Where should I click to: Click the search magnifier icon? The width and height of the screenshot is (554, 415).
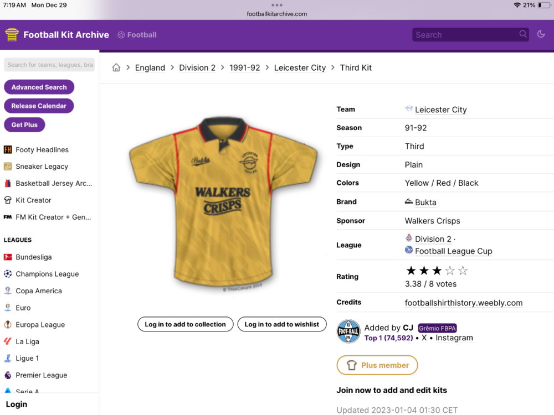[523, 34]
